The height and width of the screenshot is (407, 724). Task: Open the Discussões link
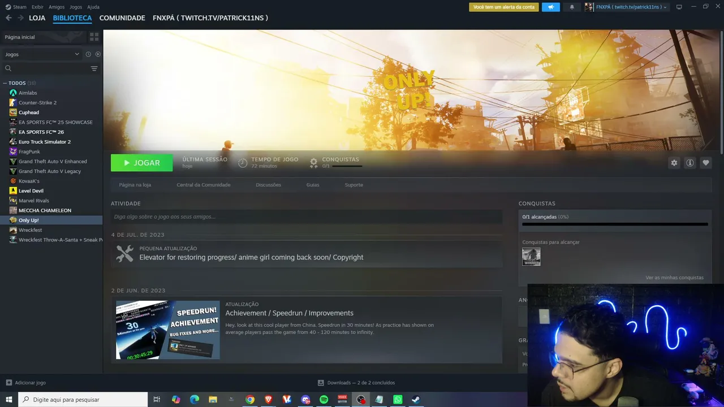click(268, 185)
